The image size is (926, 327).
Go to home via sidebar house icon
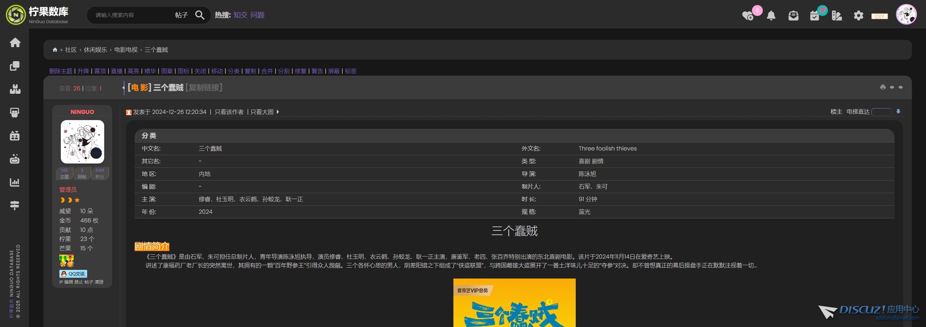click(15, 42)
